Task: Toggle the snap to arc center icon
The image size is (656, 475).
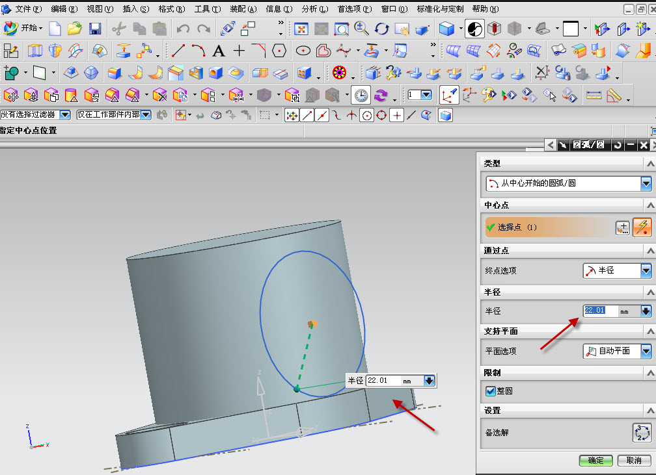Action: [366, 115]
